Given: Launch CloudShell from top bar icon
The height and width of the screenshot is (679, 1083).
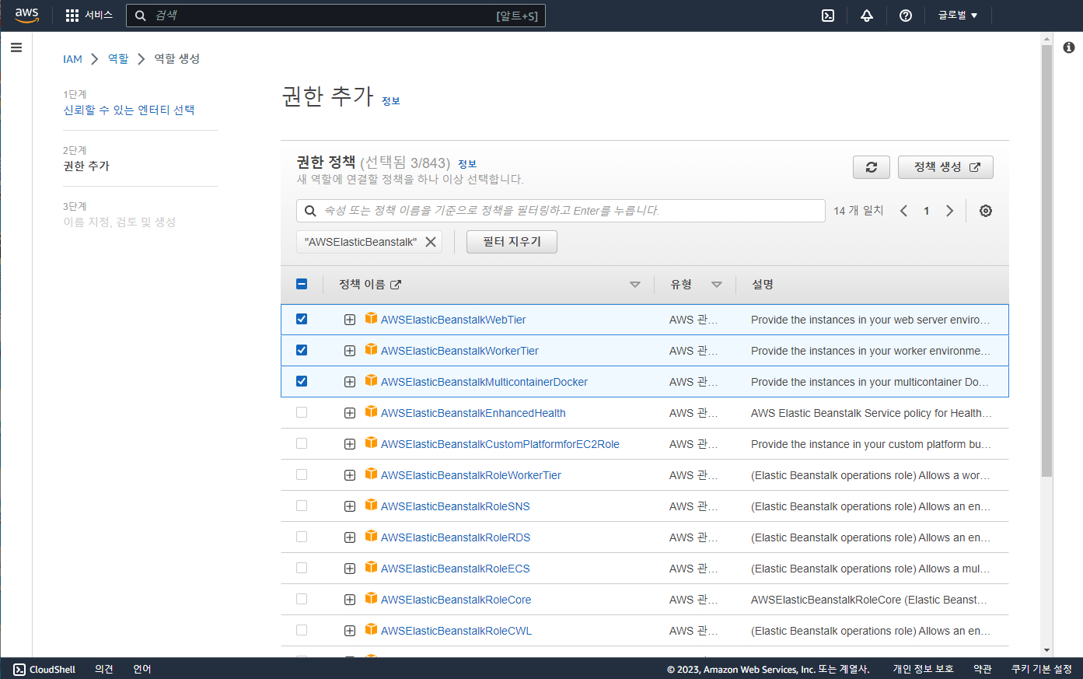Looking at the screenshot, I should click(x=828, y=16).
